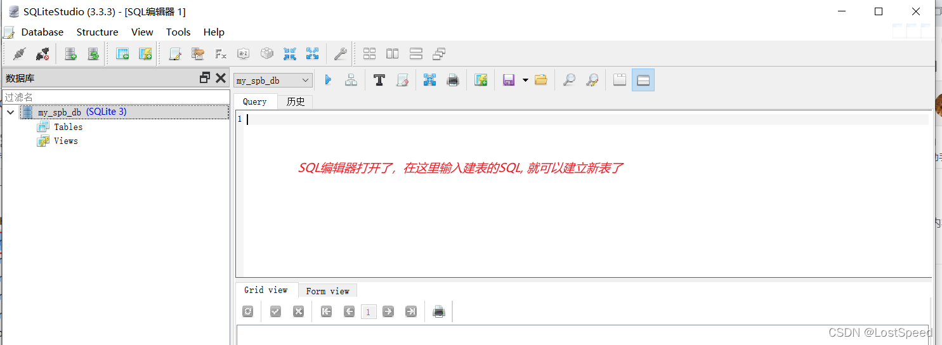Go to next results page arrow
Screen dimensions: 942x345
tap(388, 311)
